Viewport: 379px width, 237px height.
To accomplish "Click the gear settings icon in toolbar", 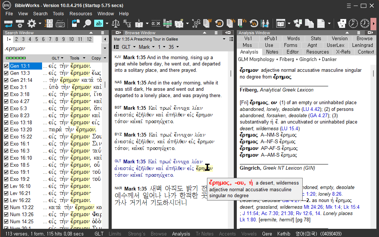I will [x=31, y=24].
